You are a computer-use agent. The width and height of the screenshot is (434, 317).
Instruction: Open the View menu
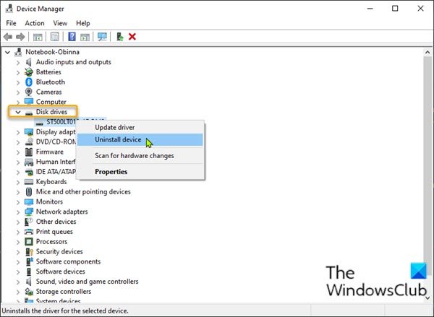[x=60, y=23]
